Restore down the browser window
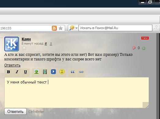160x119 pixels. [x=150, y=2]
